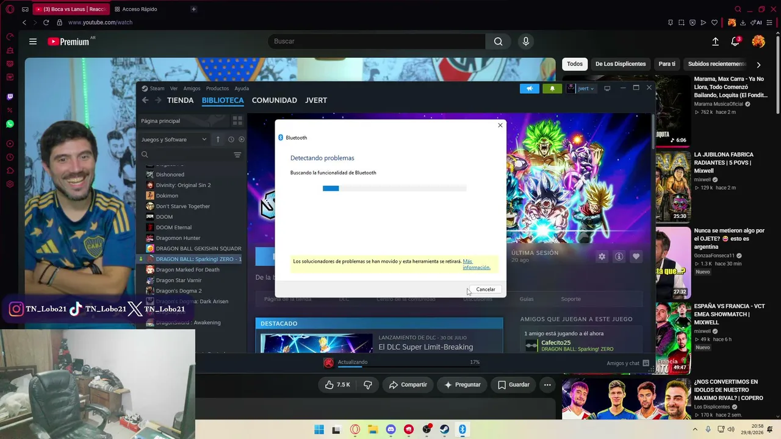The width and height of the screenshot is (781, 439).
Task: Follow the Más información link
Action: coord(476,265)
